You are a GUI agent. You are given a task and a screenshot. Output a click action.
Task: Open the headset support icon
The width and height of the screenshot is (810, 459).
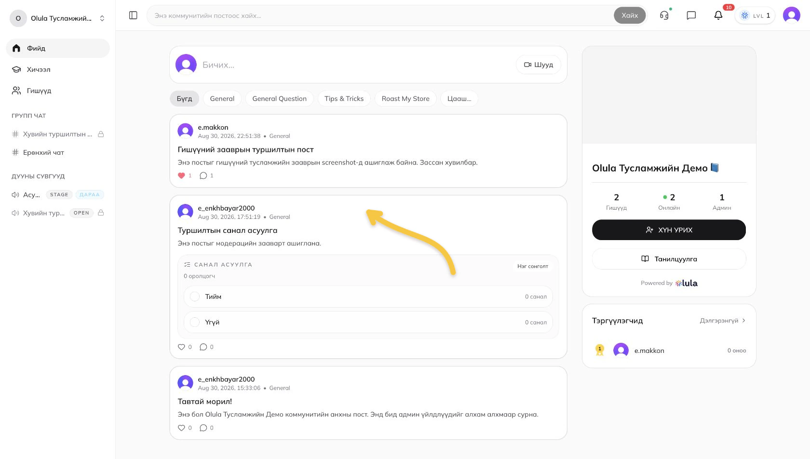pyautogui.click(x=664, y=15)
